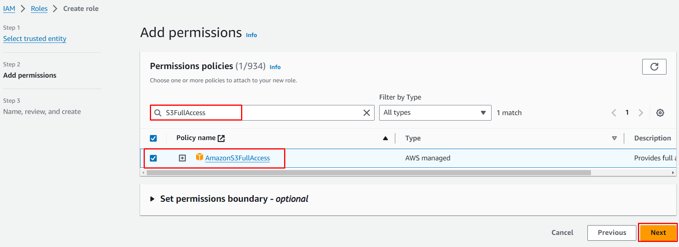The width and height of the screenshot is (679, 247).
Task: Open the Filter by Type dropdown
Action: pos(435,113)
